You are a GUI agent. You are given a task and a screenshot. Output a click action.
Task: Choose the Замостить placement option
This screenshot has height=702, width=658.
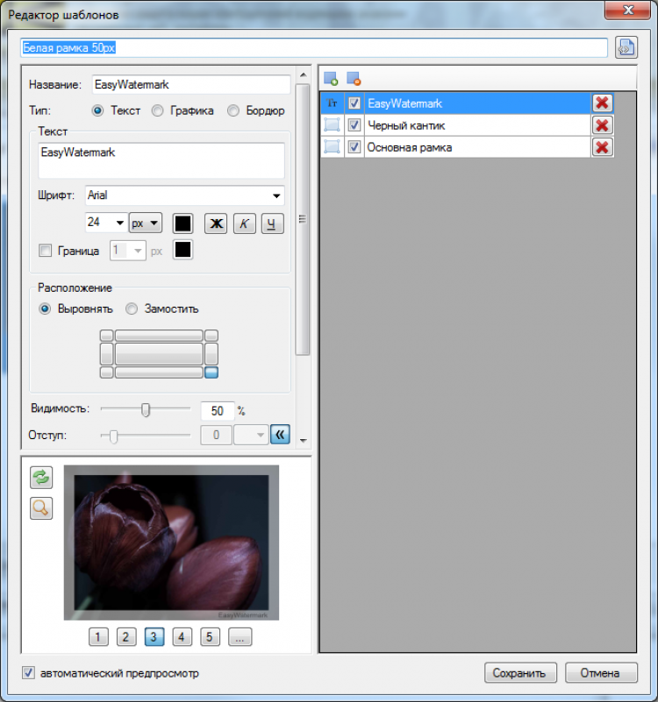pos(132,308)
